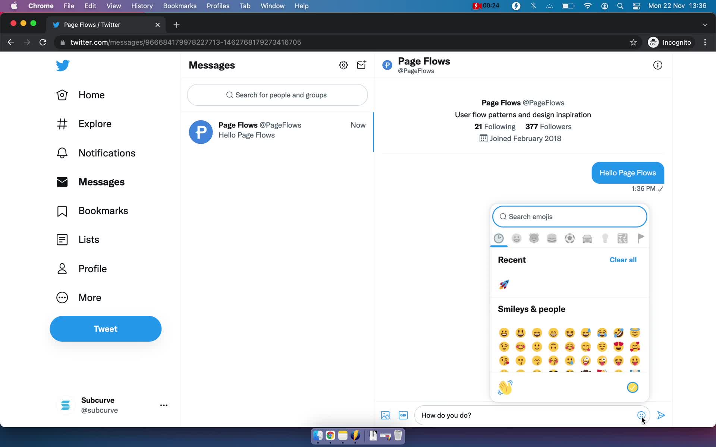Open the objects emoji category tab
This screenshot has height=447, width=716.
point(604,238)
